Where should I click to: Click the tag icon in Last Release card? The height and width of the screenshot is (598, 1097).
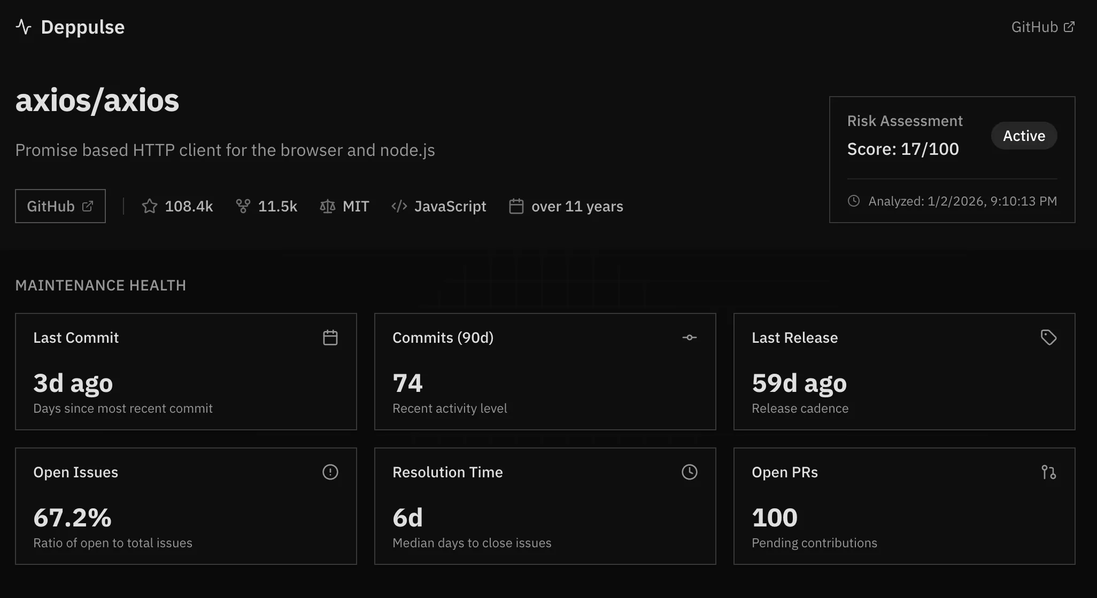click(x=1048, y=337)
